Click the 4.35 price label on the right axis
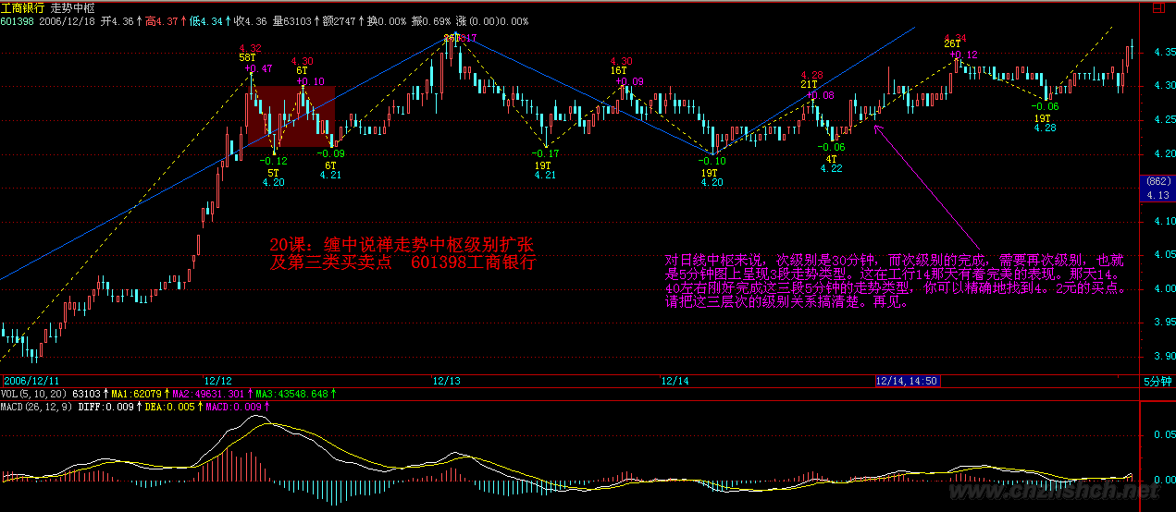Viewport: 1176px width, 512px height. [1163, 54]
